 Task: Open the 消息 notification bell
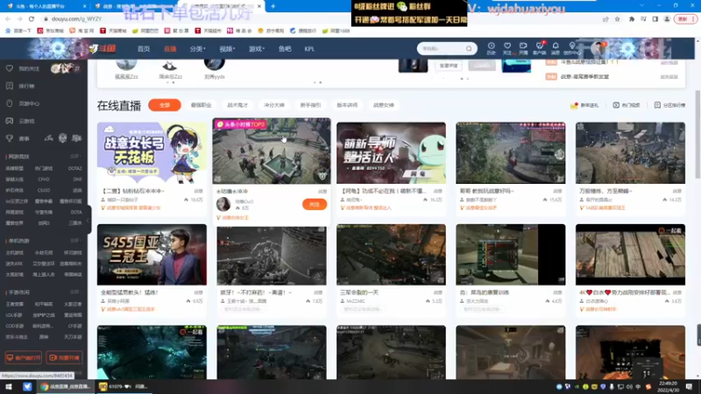click(556, 48)
